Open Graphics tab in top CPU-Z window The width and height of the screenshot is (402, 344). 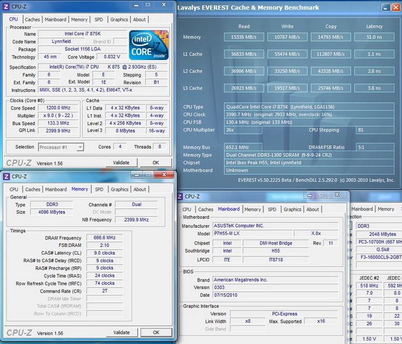(119, 20)
